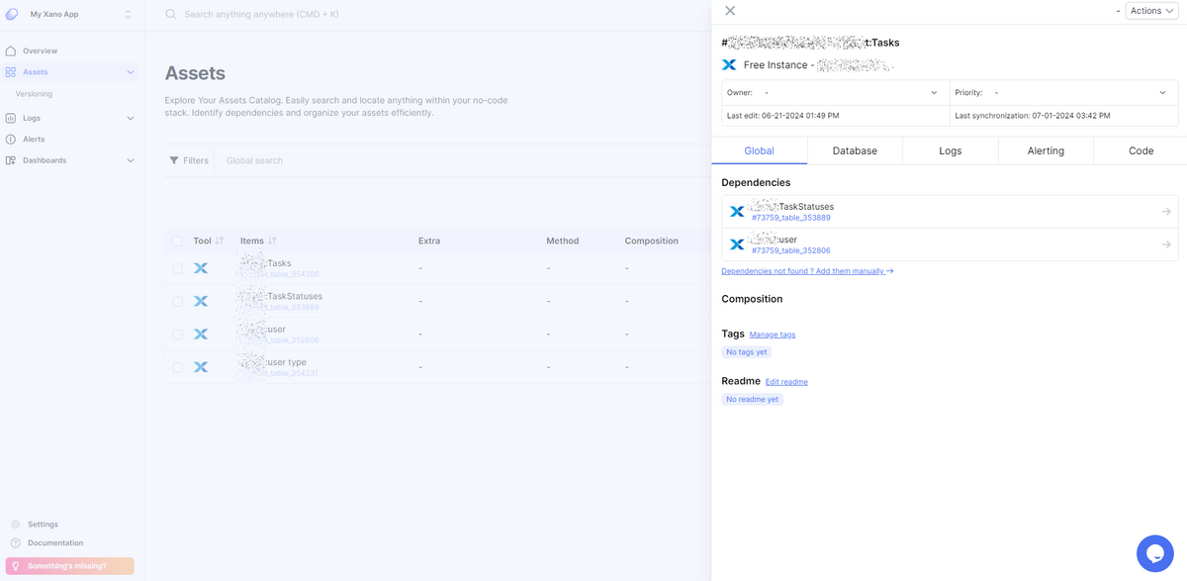Viewport: 1187px width, 581px height.
Task: Open the Actions dropdown
Action: tap(1151, 11)
